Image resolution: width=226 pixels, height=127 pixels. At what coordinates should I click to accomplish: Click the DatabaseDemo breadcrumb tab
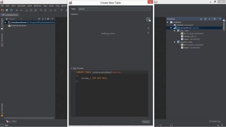click(10, 15)
